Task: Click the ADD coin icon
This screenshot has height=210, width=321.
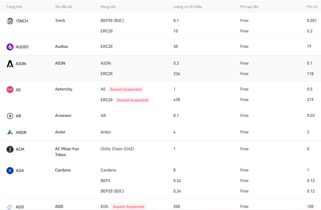Action: pos(10,207)
